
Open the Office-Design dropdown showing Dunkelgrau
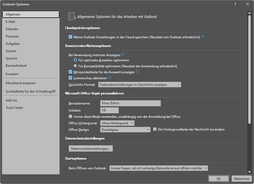(125, 129)
